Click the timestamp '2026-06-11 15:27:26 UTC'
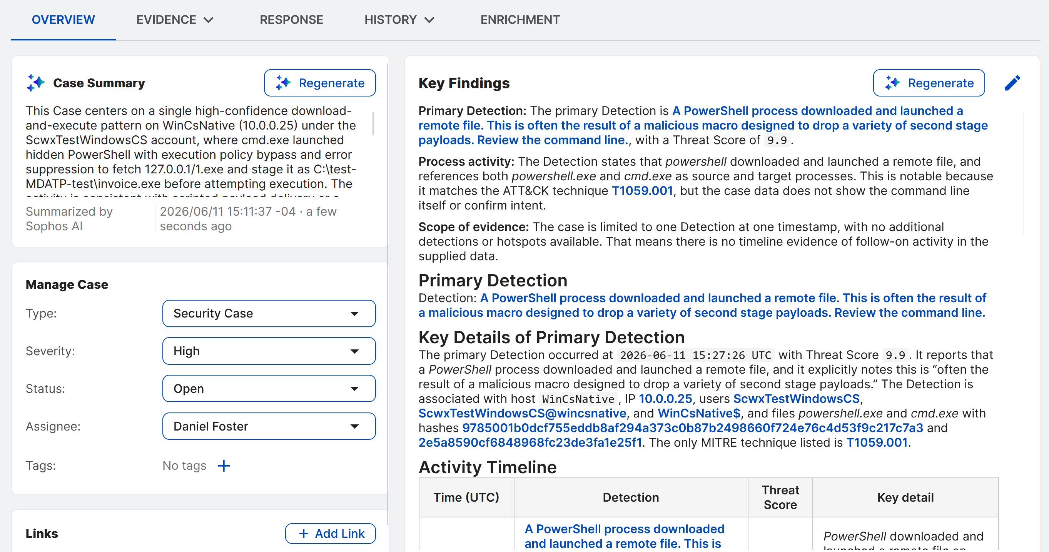Screen dimensions: 1049x552 point(695,355)
